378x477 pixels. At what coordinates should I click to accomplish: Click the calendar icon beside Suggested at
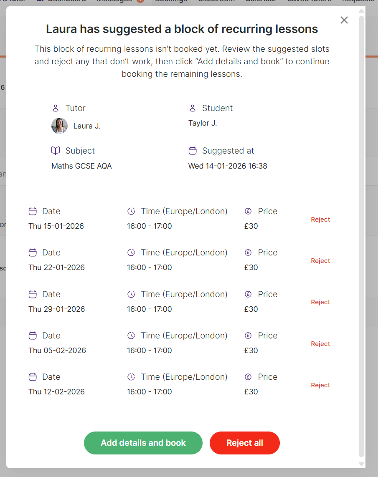coord(193,151)
